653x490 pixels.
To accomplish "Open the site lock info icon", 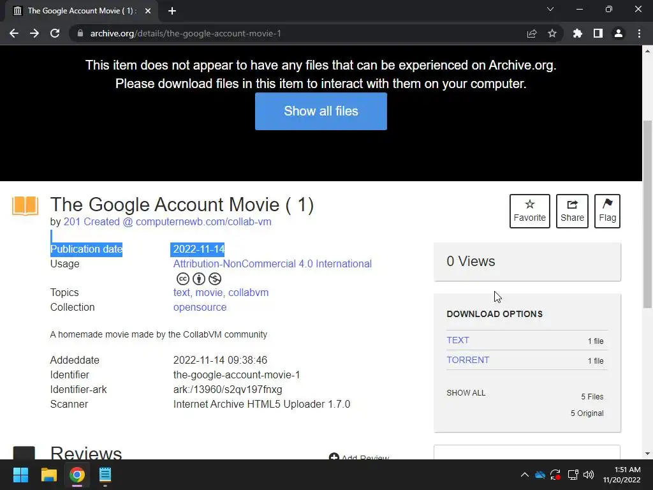I will (x=80, y=33).
